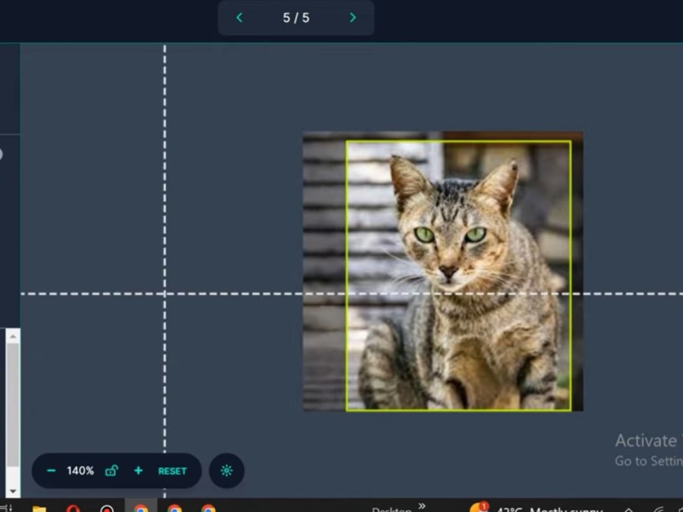Click the left panel scrollbar thumb

(x=13, y=405)
